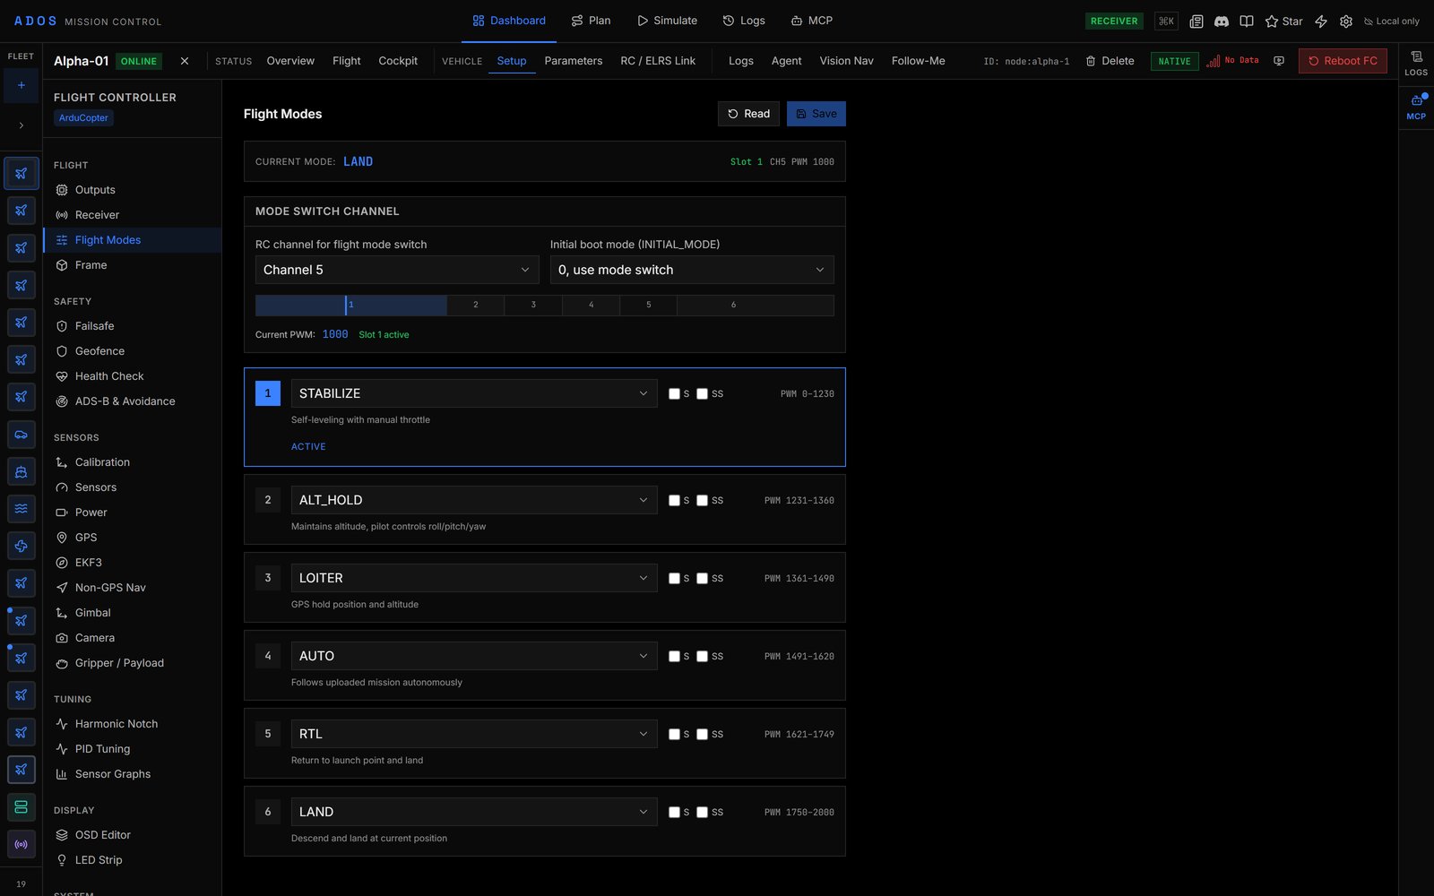1434x896 pixels.
Task: Open Failsafe in the Safety section
Action: click(132, 326)
